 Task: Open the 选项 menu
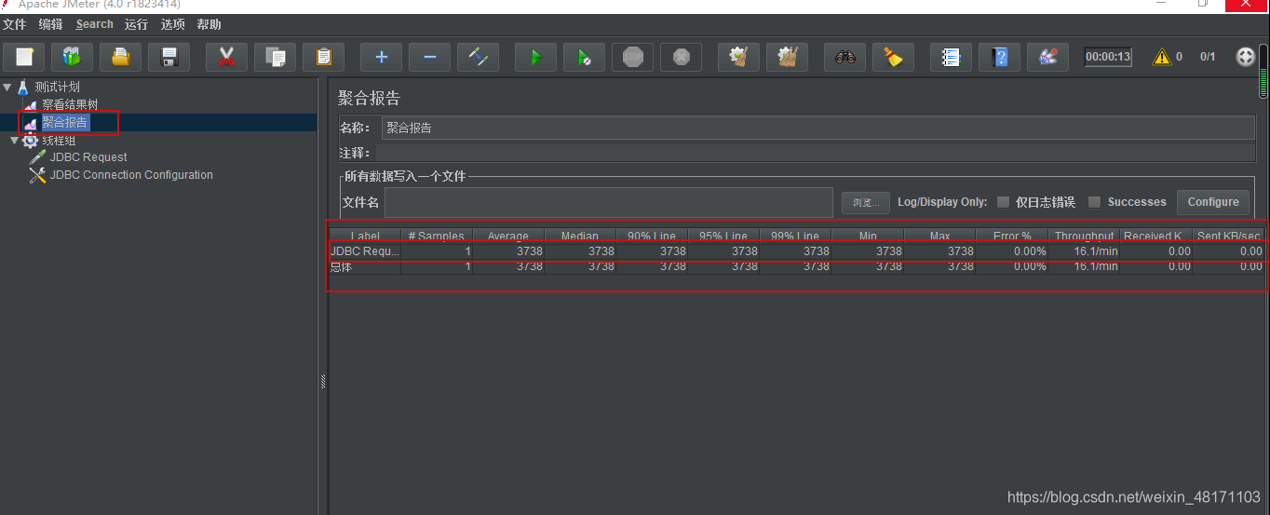coord(172,24)
